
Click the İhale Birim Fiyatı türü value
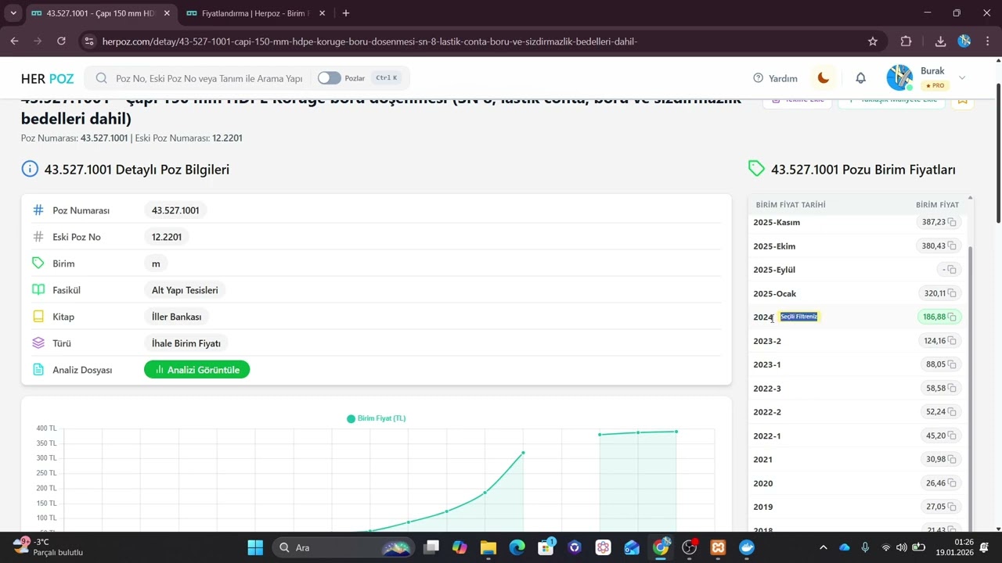186,343
